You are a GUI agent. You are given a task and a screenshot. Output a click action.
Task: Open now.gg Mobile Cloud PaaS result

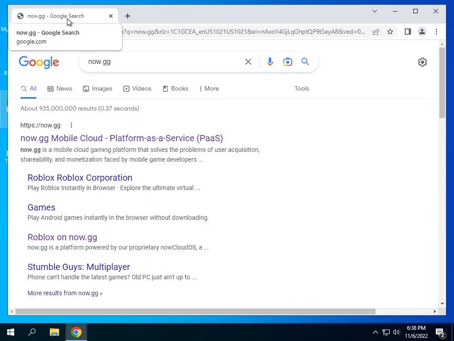121,139
